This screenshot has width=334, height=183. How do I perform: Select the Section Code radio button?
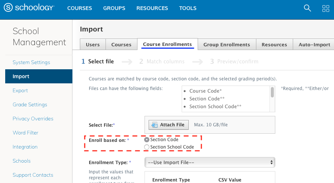coord(147,140)
